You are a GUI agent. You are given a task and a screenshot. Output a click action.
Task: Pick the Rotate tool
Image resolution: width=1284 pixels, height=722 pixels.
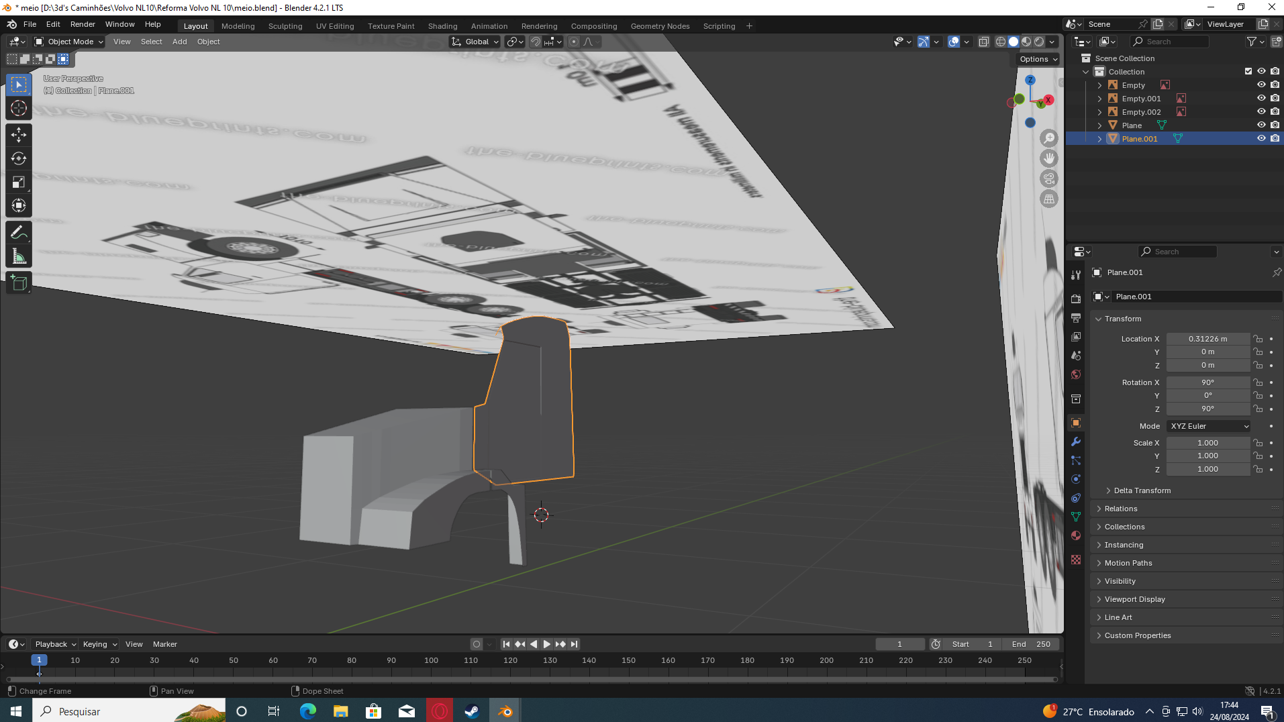coord(19,158)
